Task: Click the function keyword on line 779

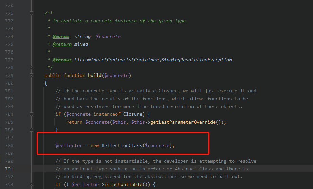Action: pyautogui.click(x=74, y=76)
